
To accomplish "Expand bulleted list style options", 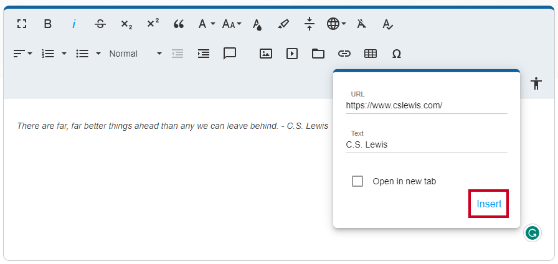I will coord(98,54).
